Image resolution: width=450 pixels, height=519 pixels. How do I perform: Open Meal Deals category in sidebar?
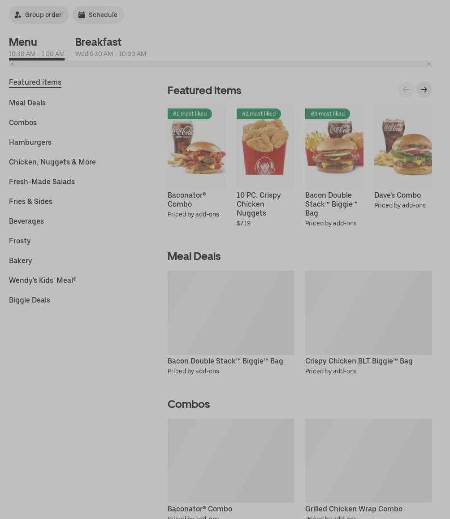click(27, 103)
